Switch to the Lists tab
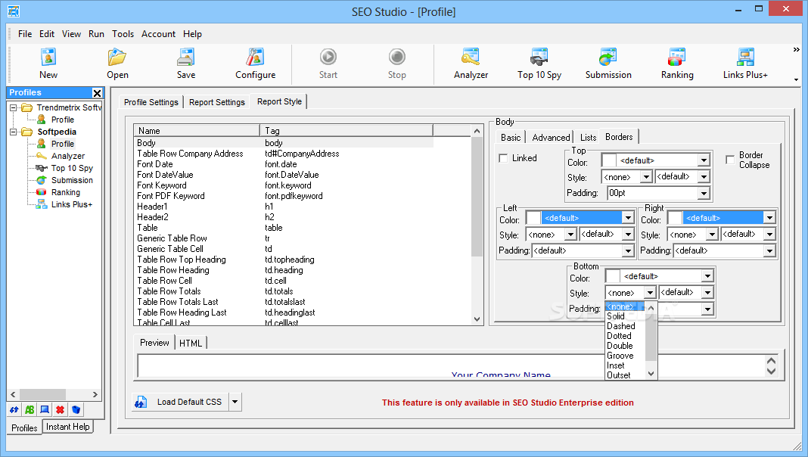Image resolution: width=808 pixels, height=457 pixels. (x=588, y=138)
